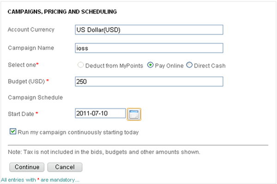
Task: Select the Deduct from MyPoints radio button
Action: pyautogui.click(x=80, y=65)
